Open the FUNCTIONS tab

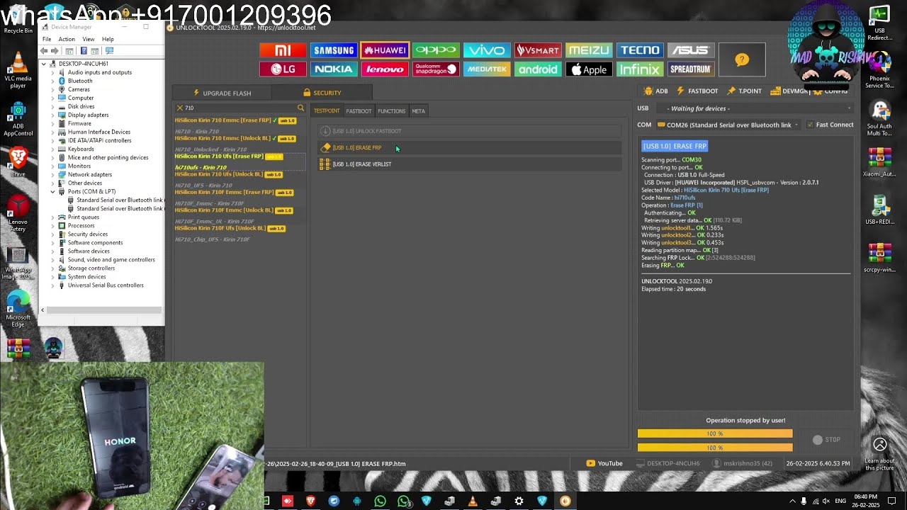[x=391, y=110]
